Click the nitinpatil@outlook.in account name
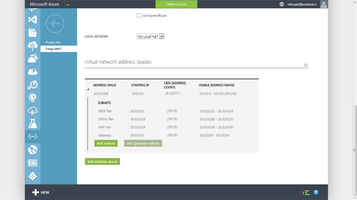 [302, 4]
